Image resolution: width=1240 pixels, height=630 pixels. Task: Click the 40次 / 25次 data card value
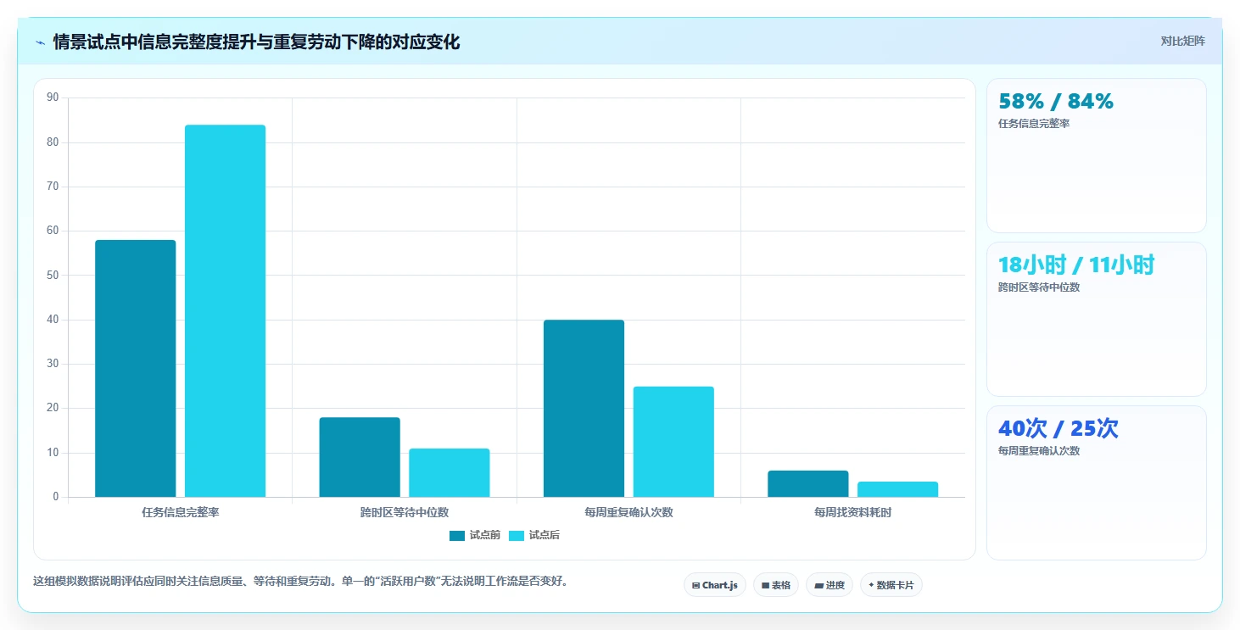(x=1058, y=428)
